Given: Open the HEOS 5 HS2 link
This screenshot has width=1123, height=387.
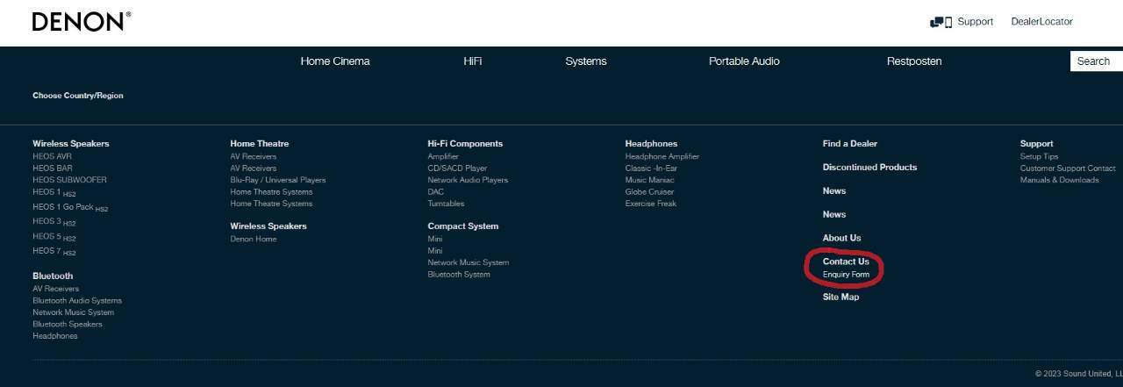Looking at the screenshot, I should (54, 237).
